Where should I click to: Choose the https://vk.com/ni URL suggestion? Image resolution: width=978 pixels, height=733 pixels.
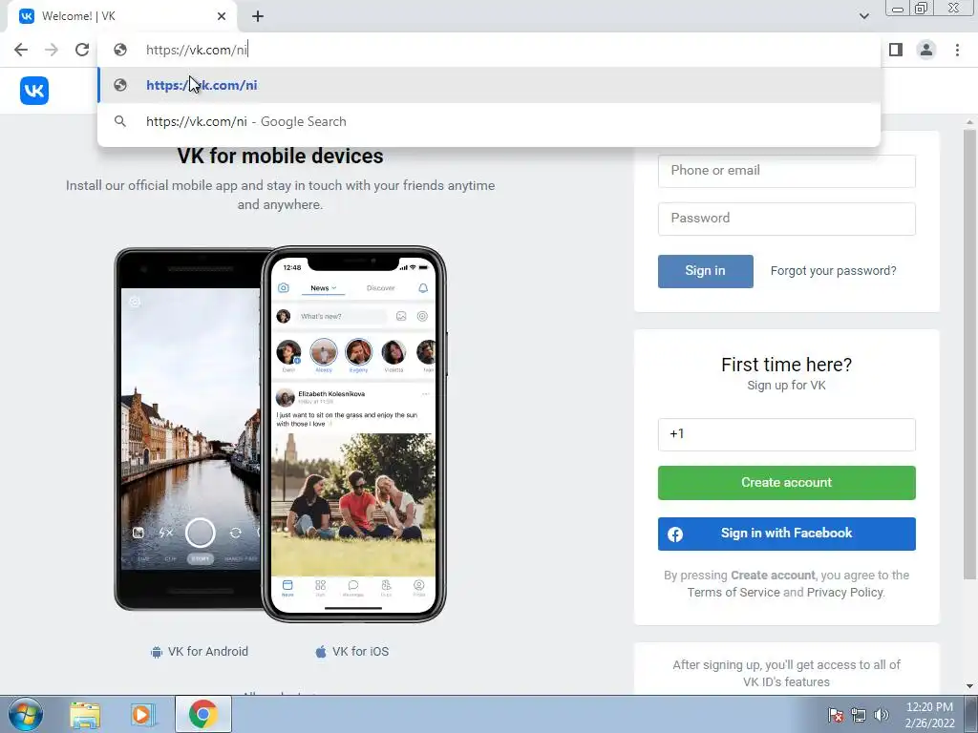(489, 85)
